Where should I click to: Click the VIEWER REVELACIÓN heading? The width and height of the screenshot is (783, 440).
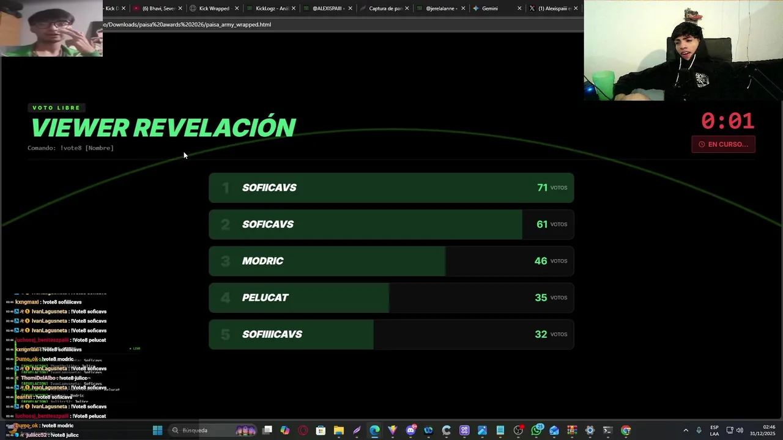(163, 127)
